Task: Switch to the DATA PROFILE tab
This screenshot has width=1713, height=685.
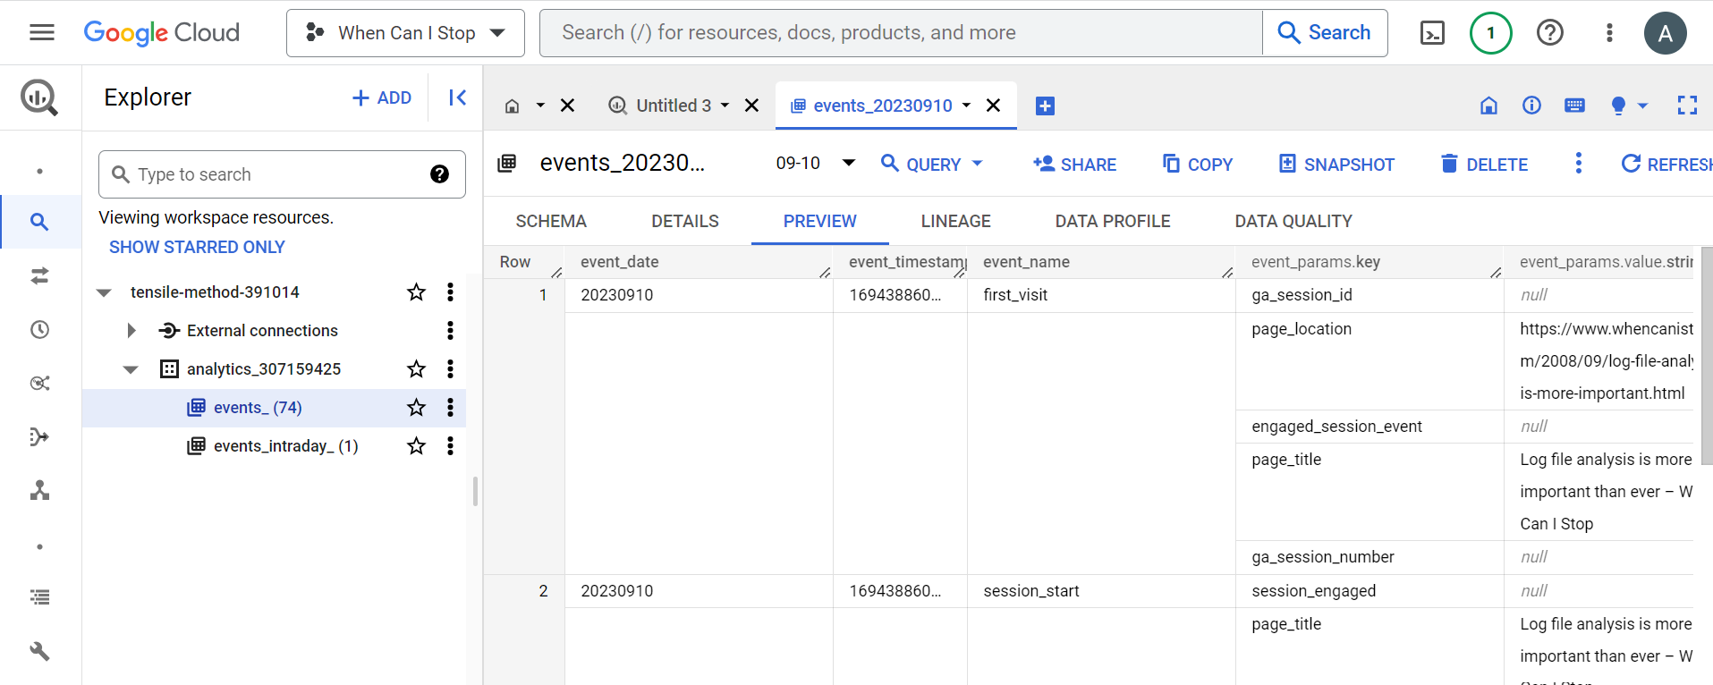Action: pyautogui.click(x=1112, y=221)
